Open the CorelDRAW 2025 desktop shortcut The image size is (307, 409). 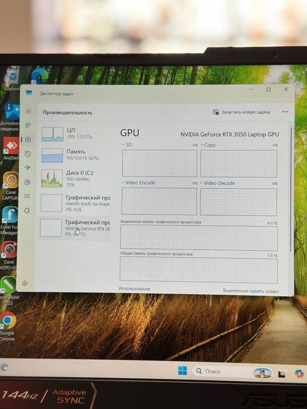(8, 291)
